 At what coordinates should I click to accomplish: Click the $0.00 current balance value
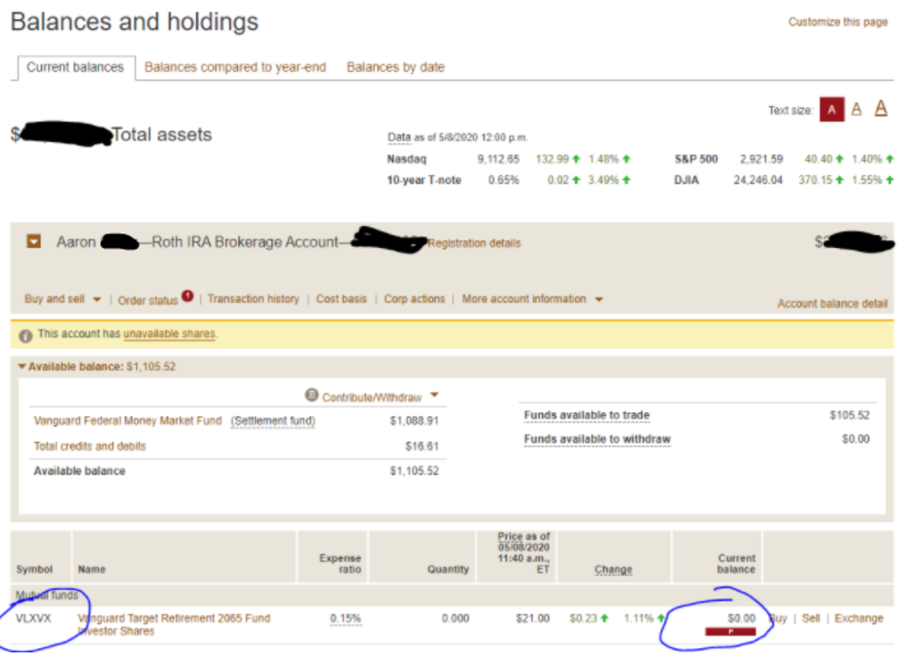point(741,618)
